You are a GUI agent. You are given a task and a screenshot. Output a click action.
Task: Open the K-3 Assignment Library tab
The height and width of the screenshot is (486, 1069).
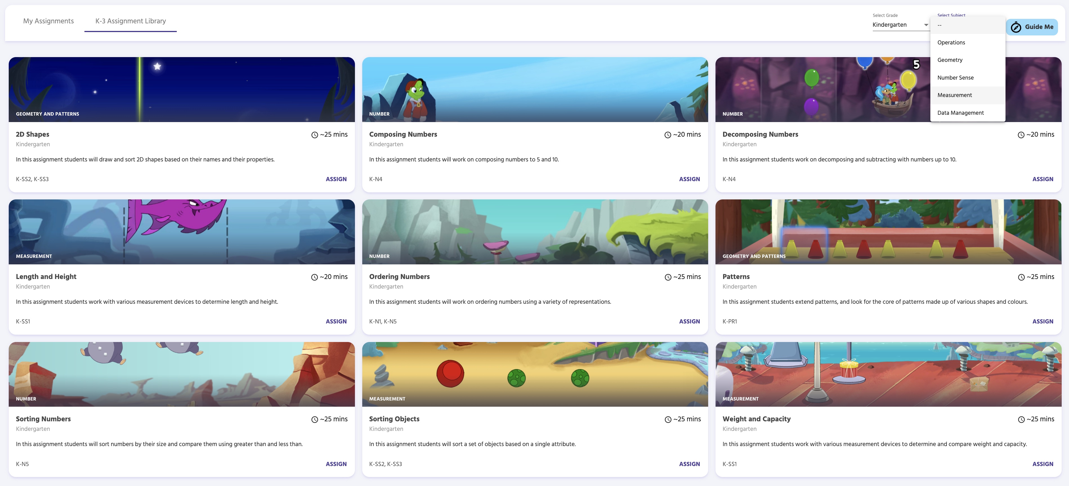[130, 21]
